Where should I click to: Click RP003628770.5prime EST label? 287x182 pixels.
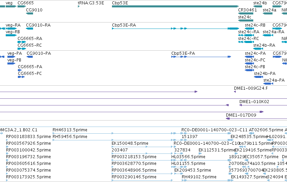pyautogui.click(x=134, y=164)
